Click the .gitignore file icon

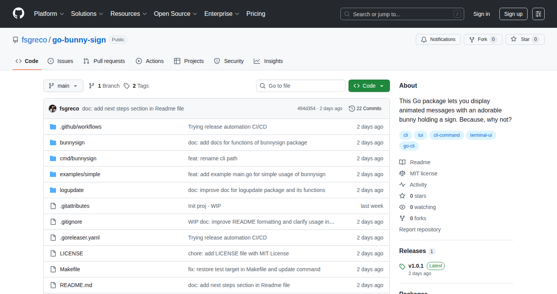53,222
